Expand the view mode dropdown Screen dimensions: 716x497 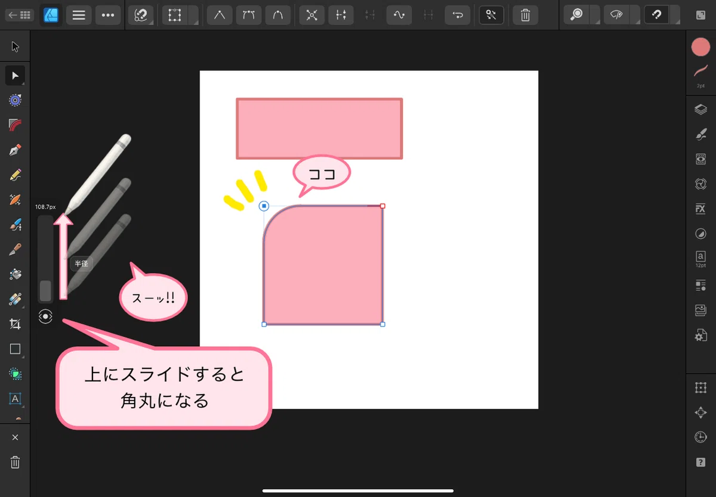(635, 15)
